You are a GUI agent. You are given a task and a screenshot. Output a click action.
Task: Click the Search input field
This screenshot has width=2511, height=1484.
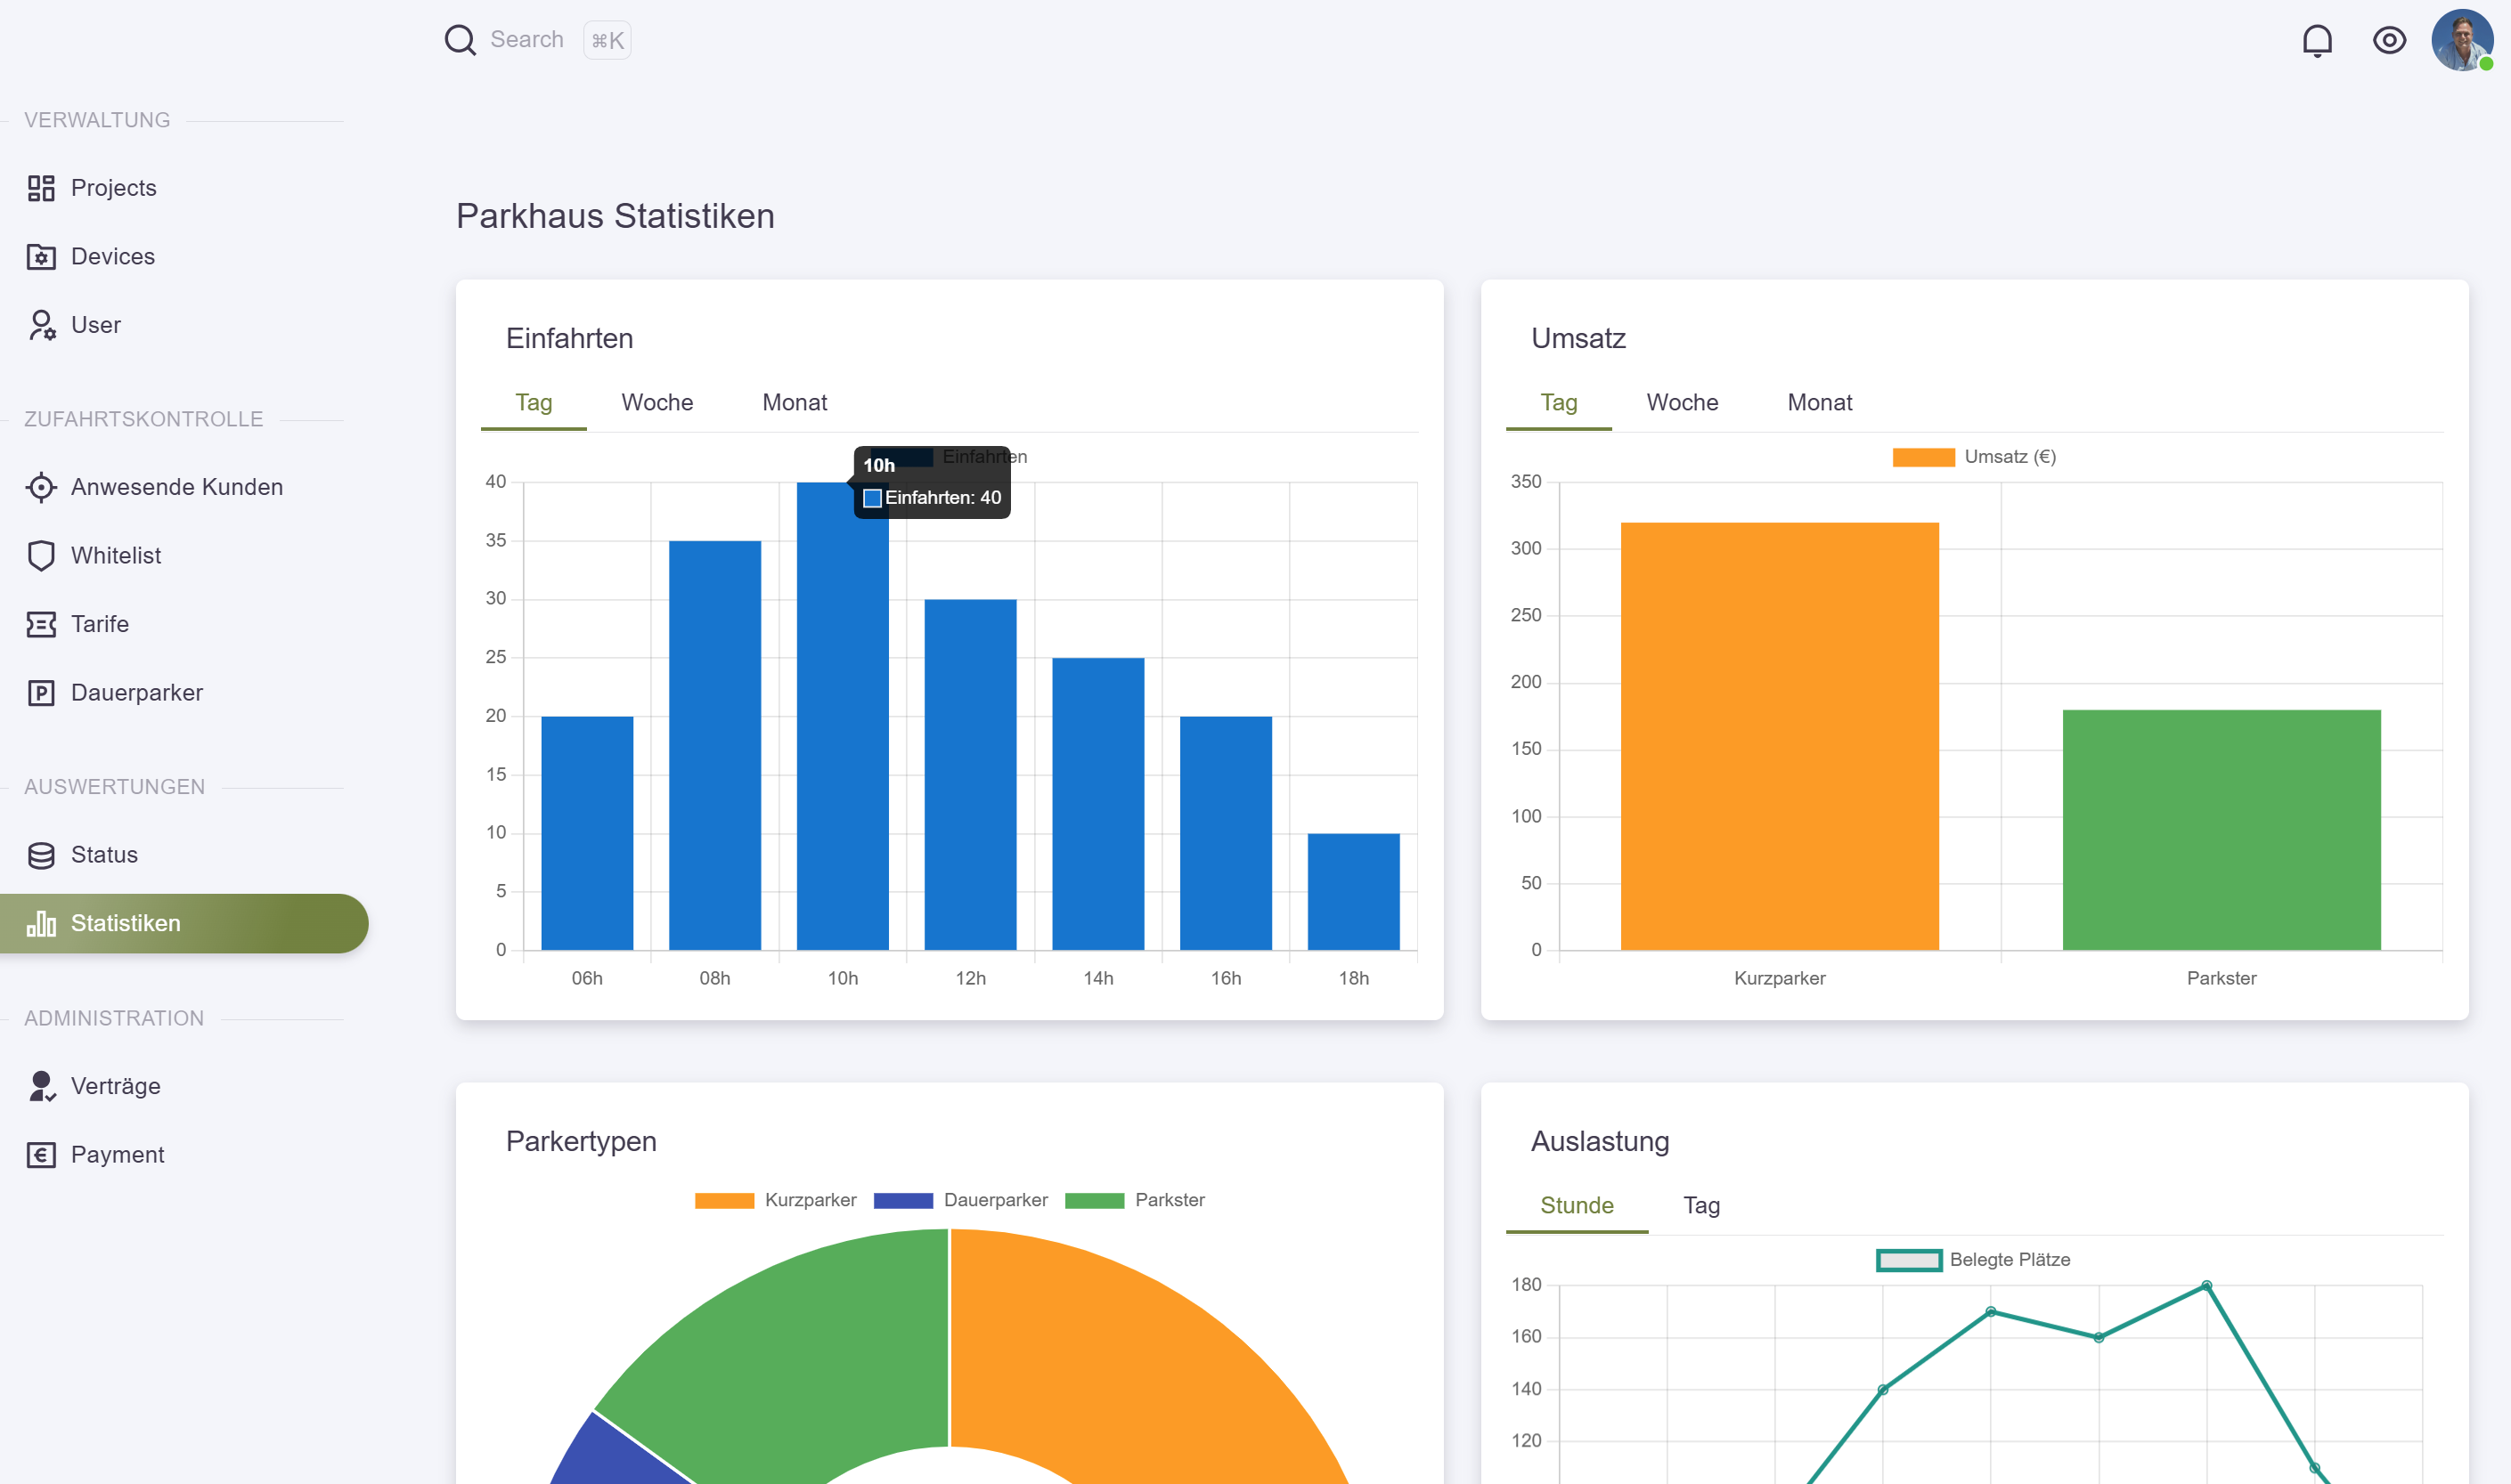pos(526,40)
